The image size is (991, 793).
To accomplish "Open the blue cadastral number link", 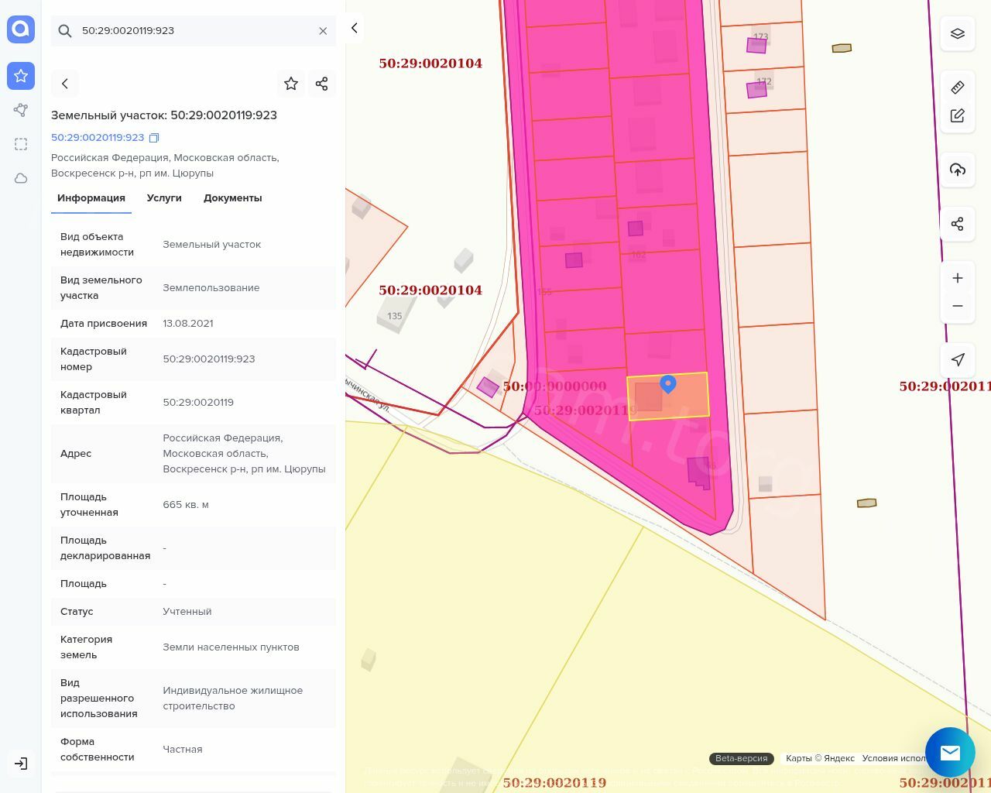I will click(x=98, y=138).
